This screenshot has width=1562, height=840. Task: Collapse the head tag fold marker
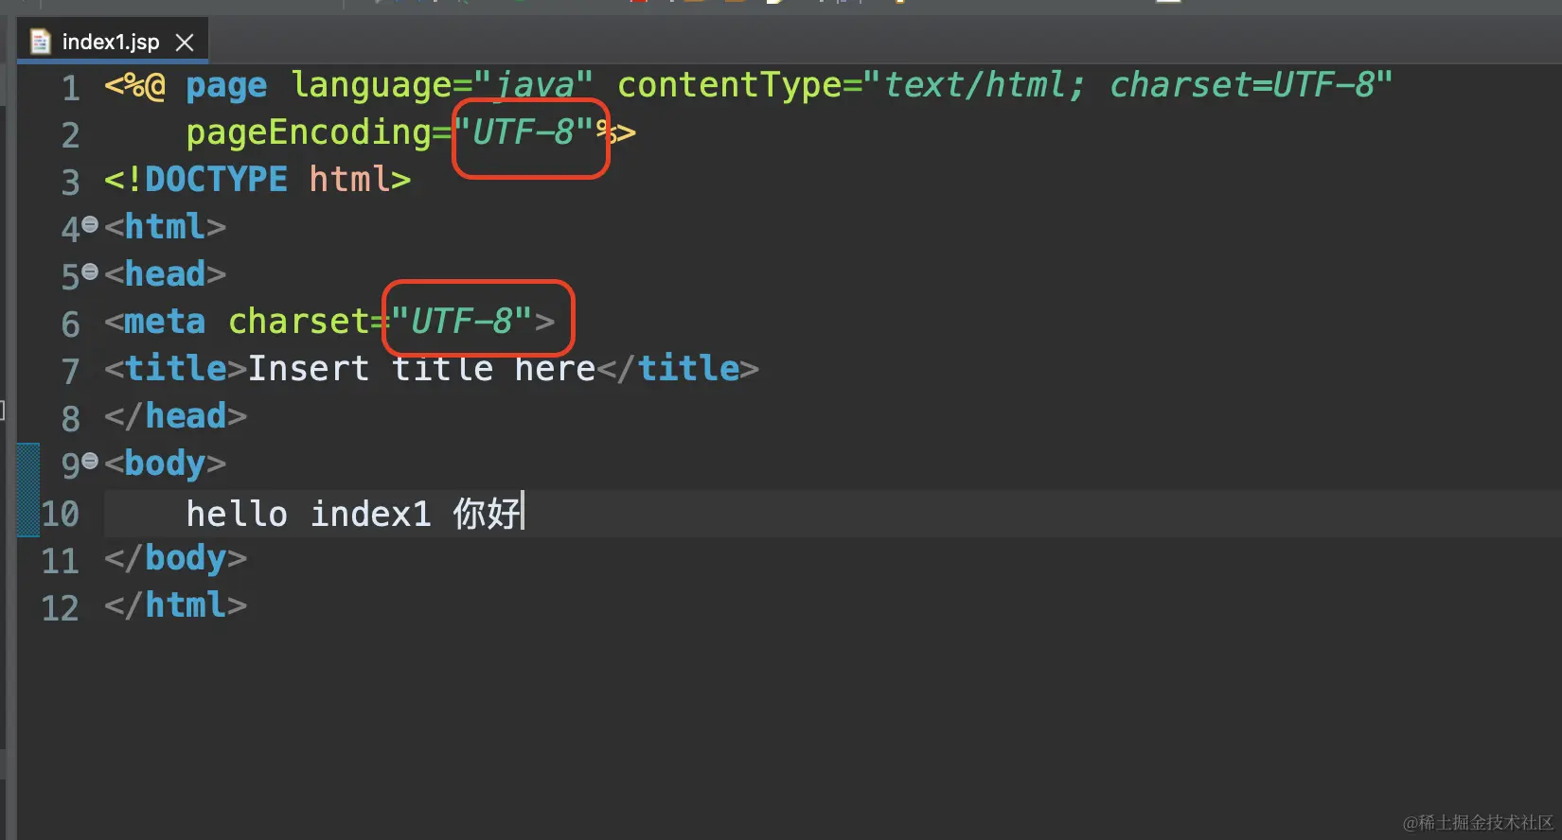coord(90,272)
